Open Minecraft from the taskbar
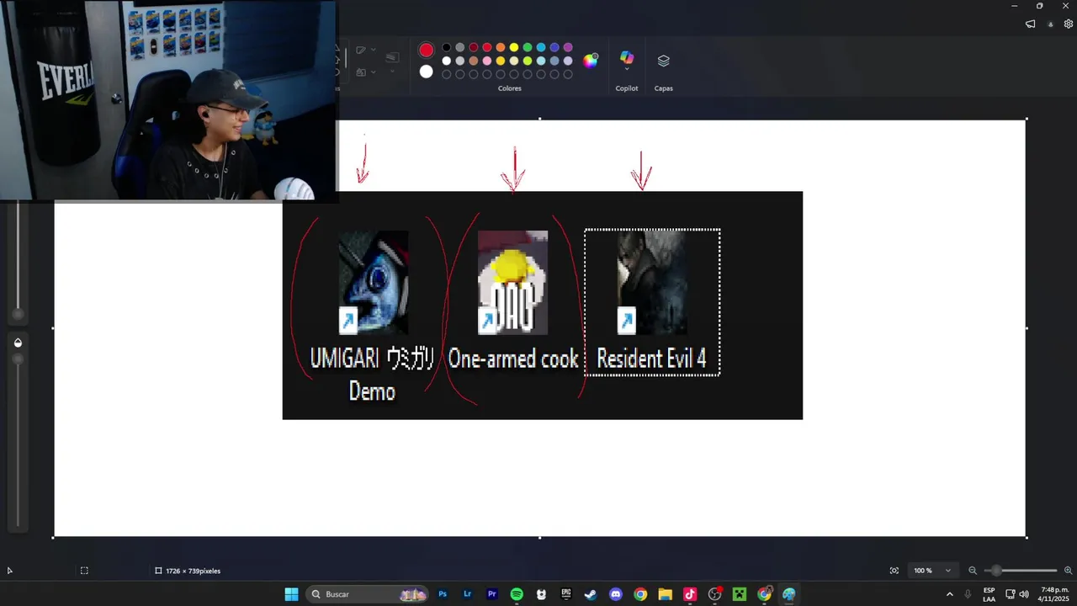Screen dimensions: 1077x606 tap(740, 594)
